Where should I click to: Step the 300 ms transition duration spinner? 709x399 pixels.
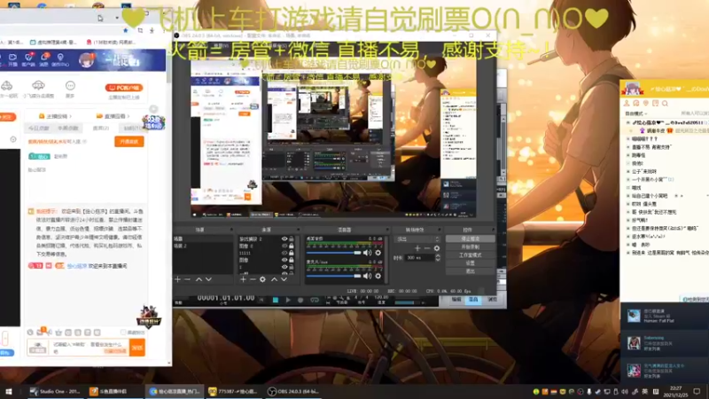click(437, 258)
